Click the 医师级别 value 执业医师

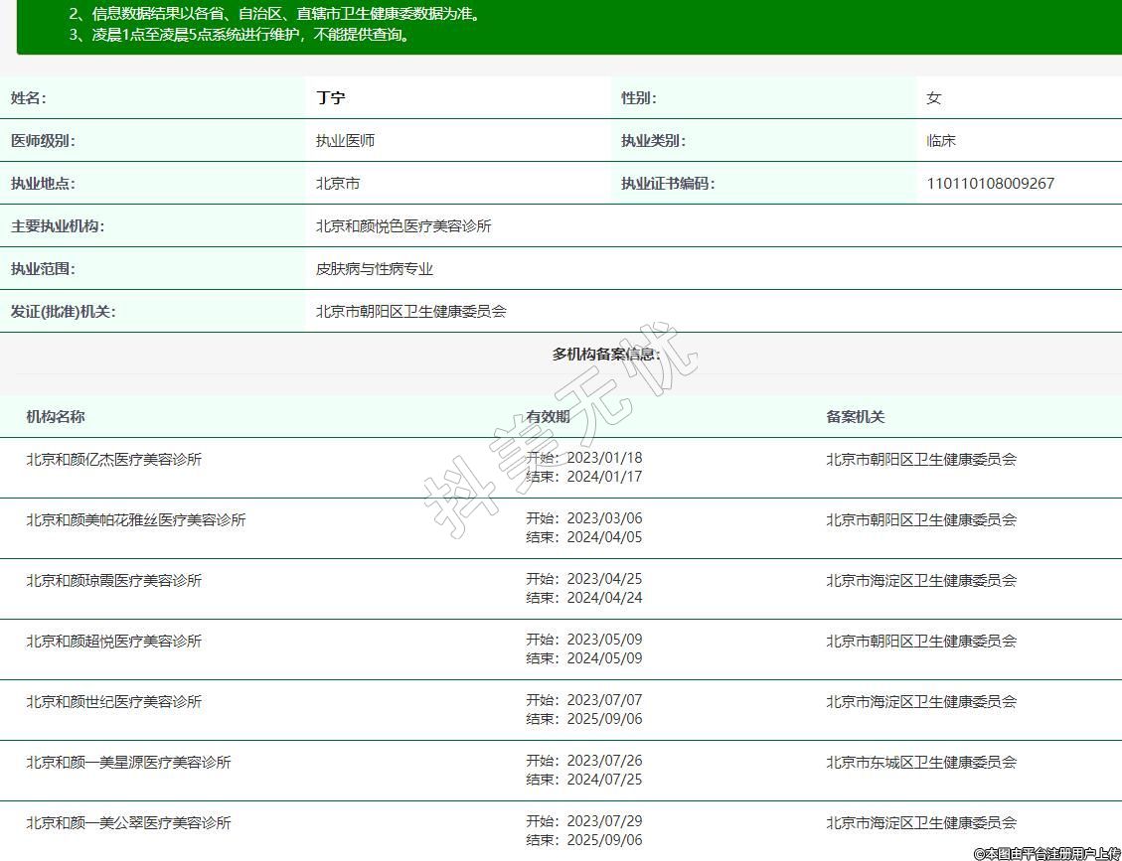coord(346,141)
